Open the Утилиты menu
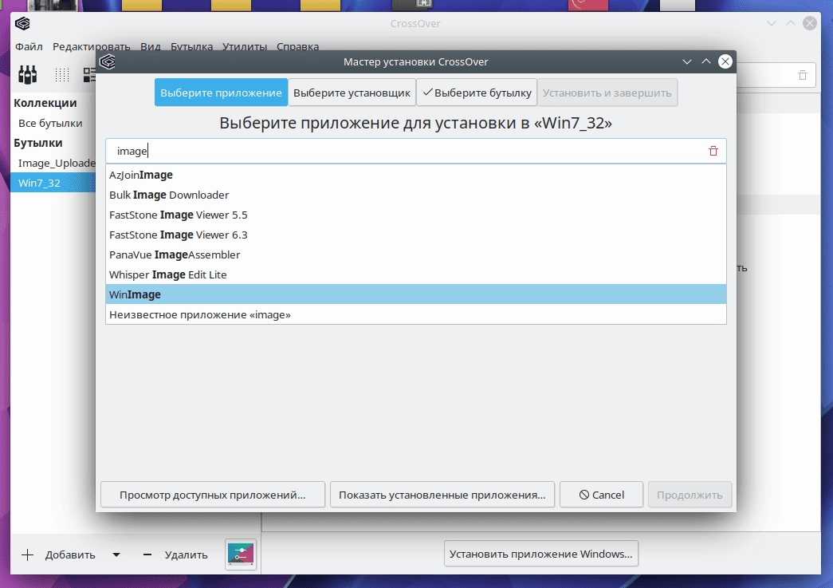 (x=245, y=46)
